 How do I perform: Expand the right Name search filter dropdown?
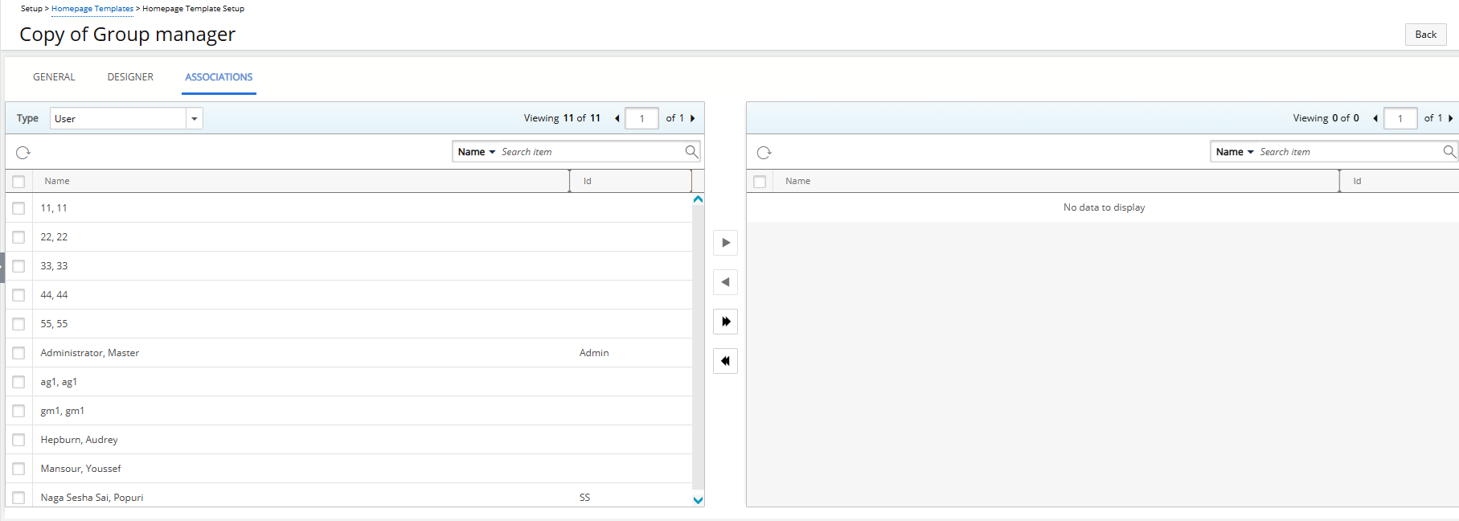click(x=1234, y=152)
